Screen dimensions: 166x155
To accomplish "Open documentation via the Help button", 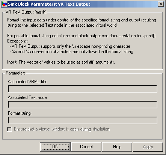I will coord(117,147).
